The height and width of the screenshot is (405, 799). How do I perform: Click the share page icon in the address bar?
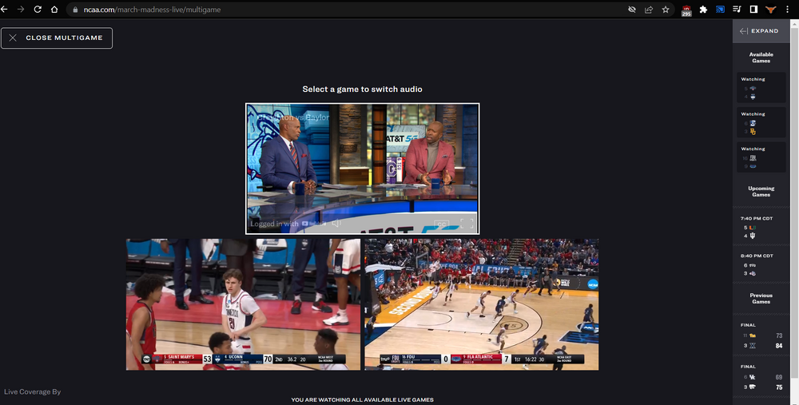pyautogui.click(x=648, y=10)
